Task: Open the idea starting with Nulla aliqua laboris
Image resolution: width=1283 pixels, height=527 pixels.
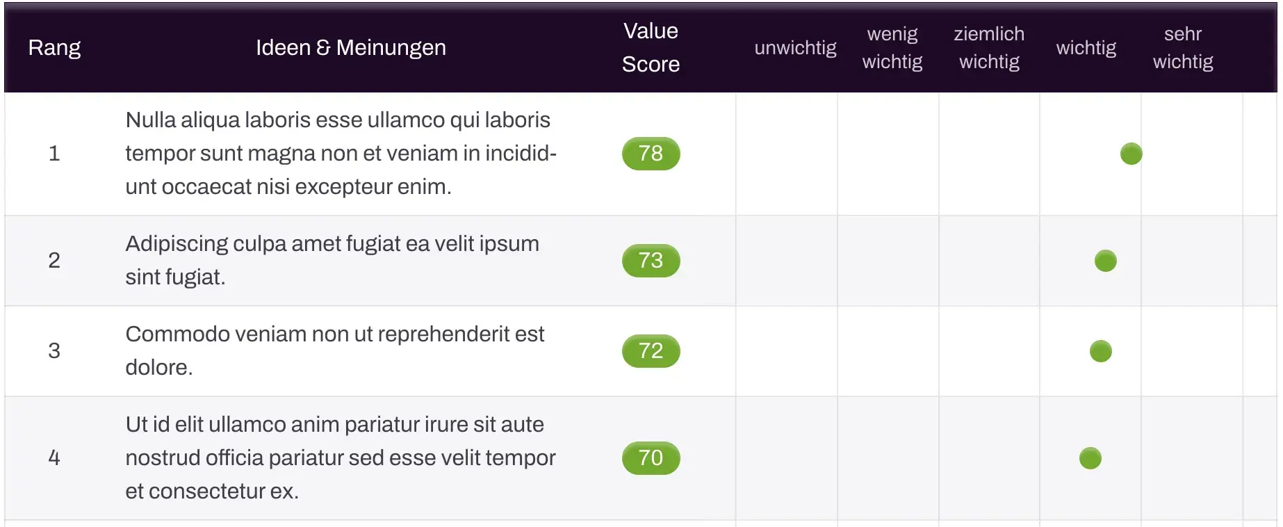Action: point(341,154)
